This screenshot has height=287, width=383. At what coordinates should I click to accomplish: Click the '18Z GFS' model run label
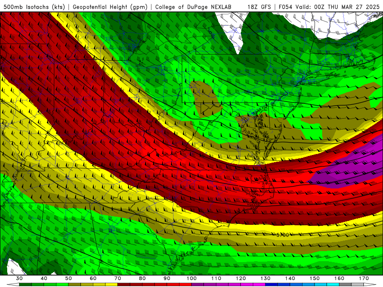pyautogui.click(x=259, y=7)
